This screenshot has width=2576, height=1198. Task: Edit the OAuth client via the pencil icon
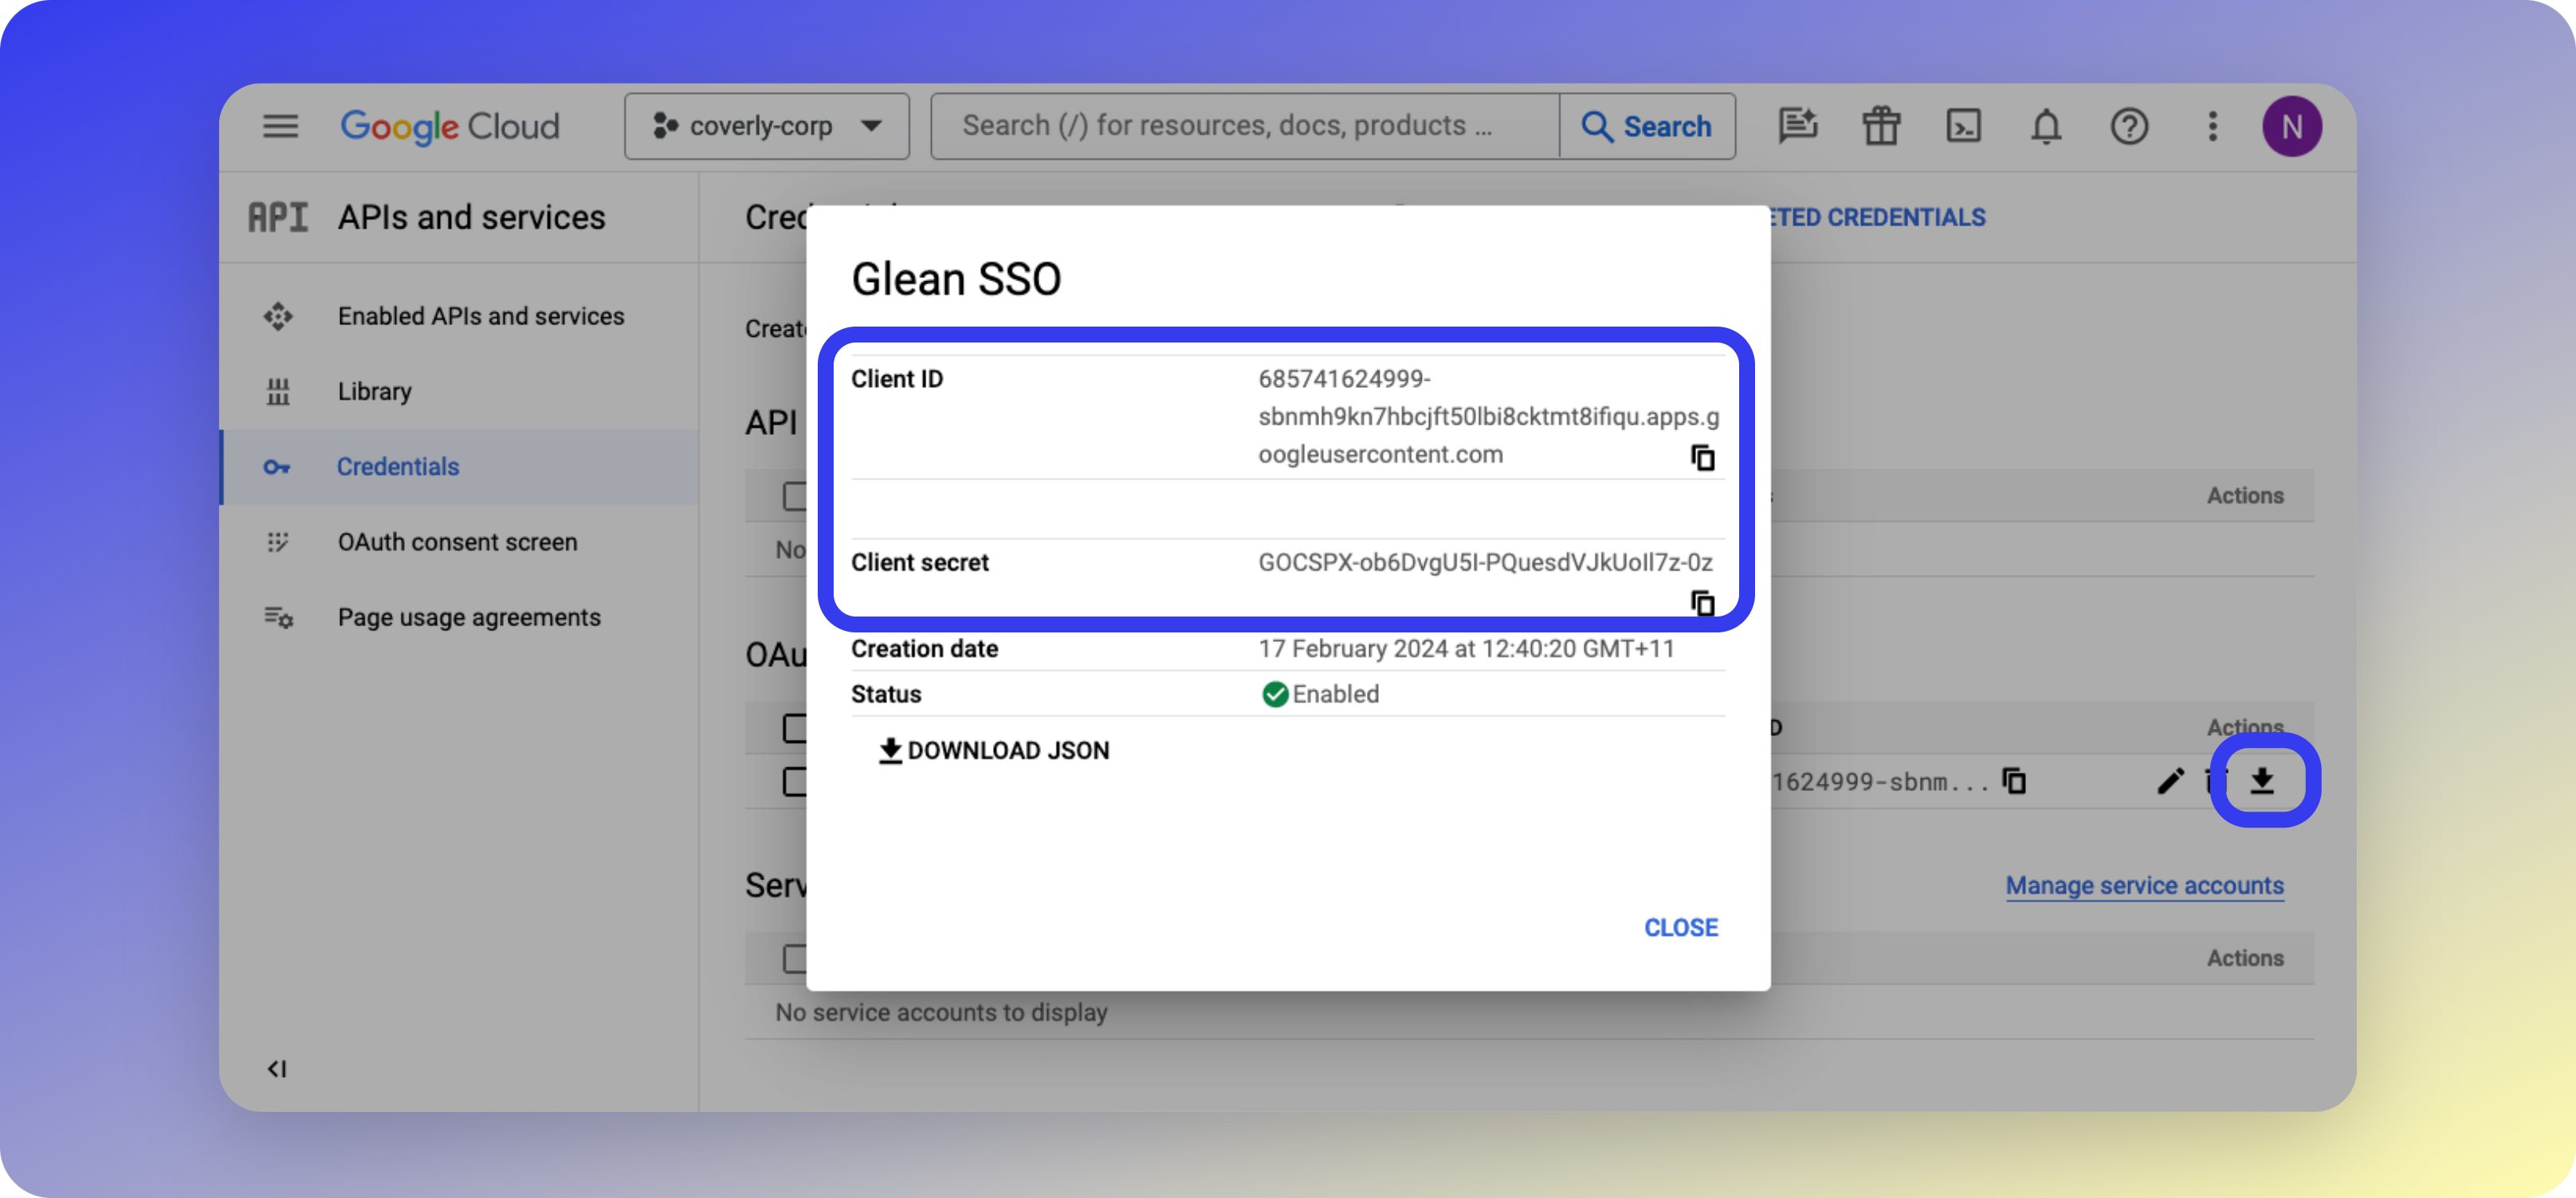coord(2171,781)
